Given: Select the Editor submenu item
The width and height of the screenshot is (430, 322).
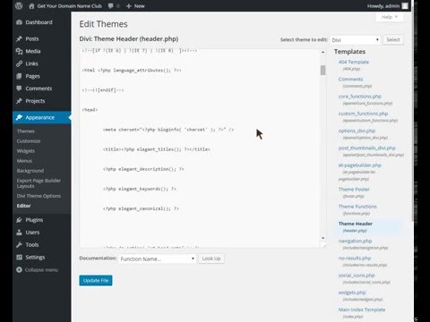Looking at the screenshot, I should pos(23,206).
